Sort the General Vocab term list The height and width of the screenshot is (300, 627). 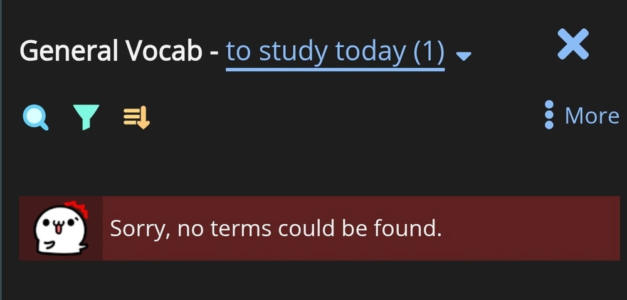point(136,117)
